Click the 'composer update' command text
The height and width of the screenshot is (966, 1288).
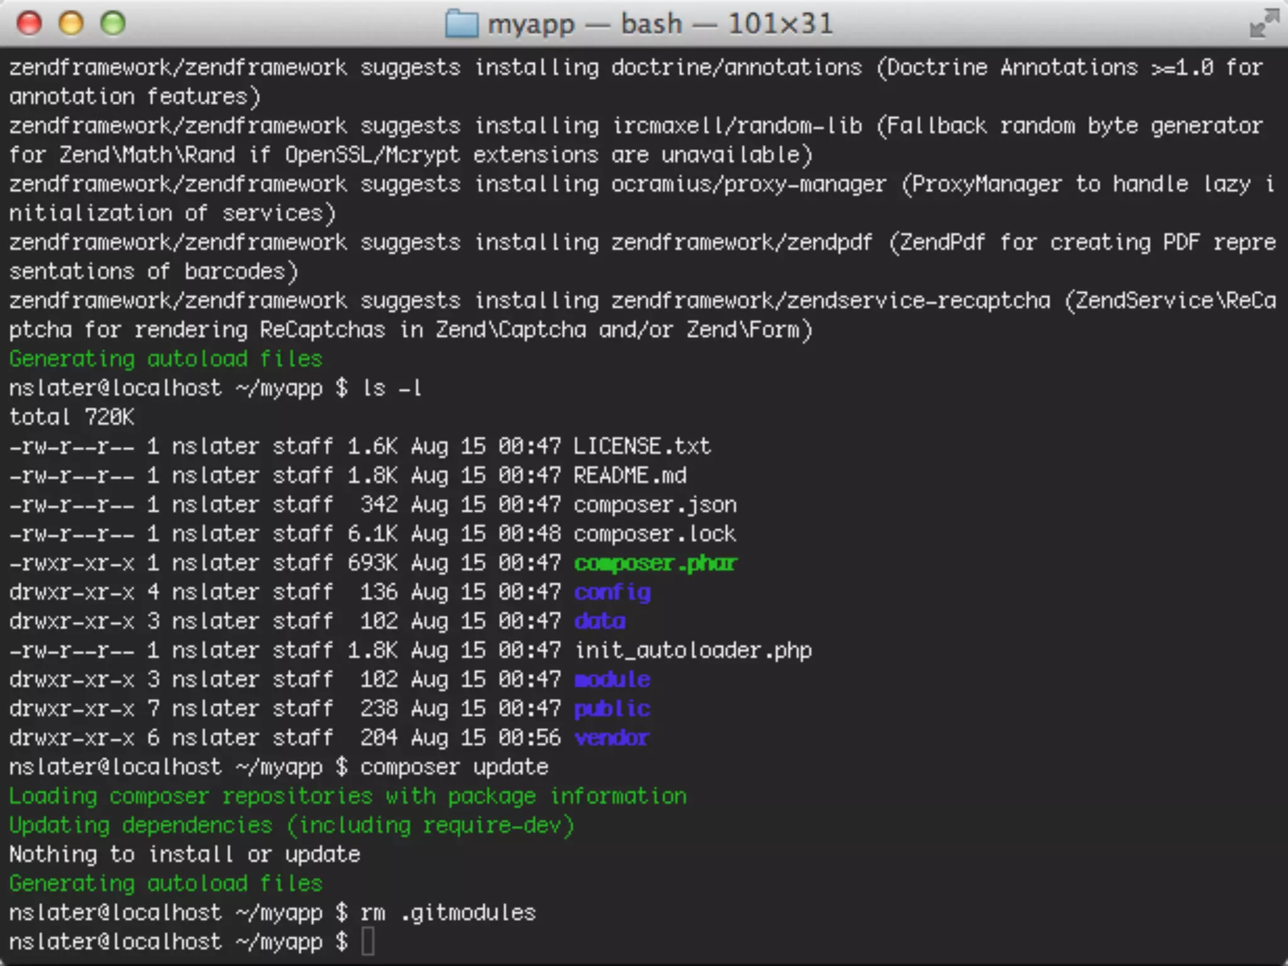454,767
